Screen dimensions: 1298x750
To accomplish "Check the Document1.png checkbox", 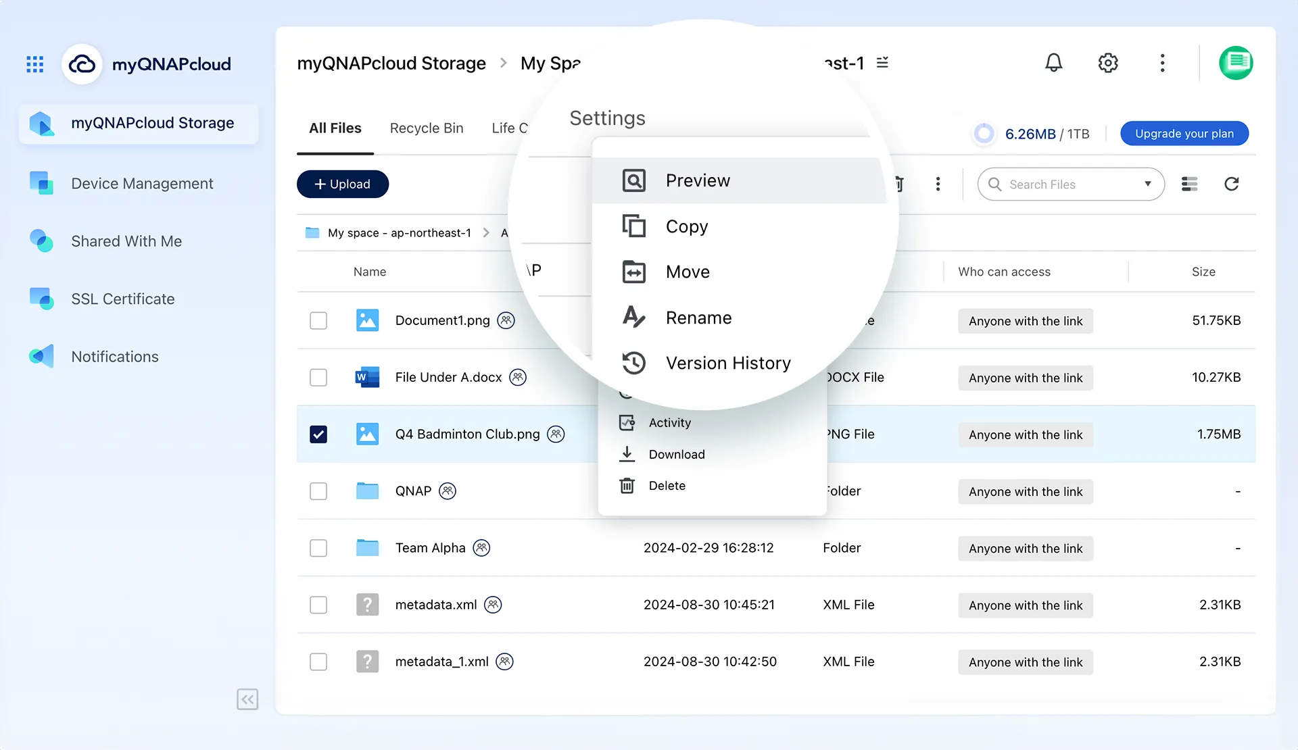I will point(318,320).
